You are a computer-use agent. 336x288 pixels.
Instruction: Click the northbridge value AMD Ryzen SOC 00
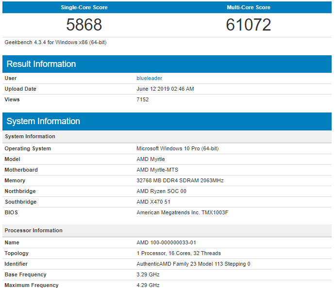[161, 192]
